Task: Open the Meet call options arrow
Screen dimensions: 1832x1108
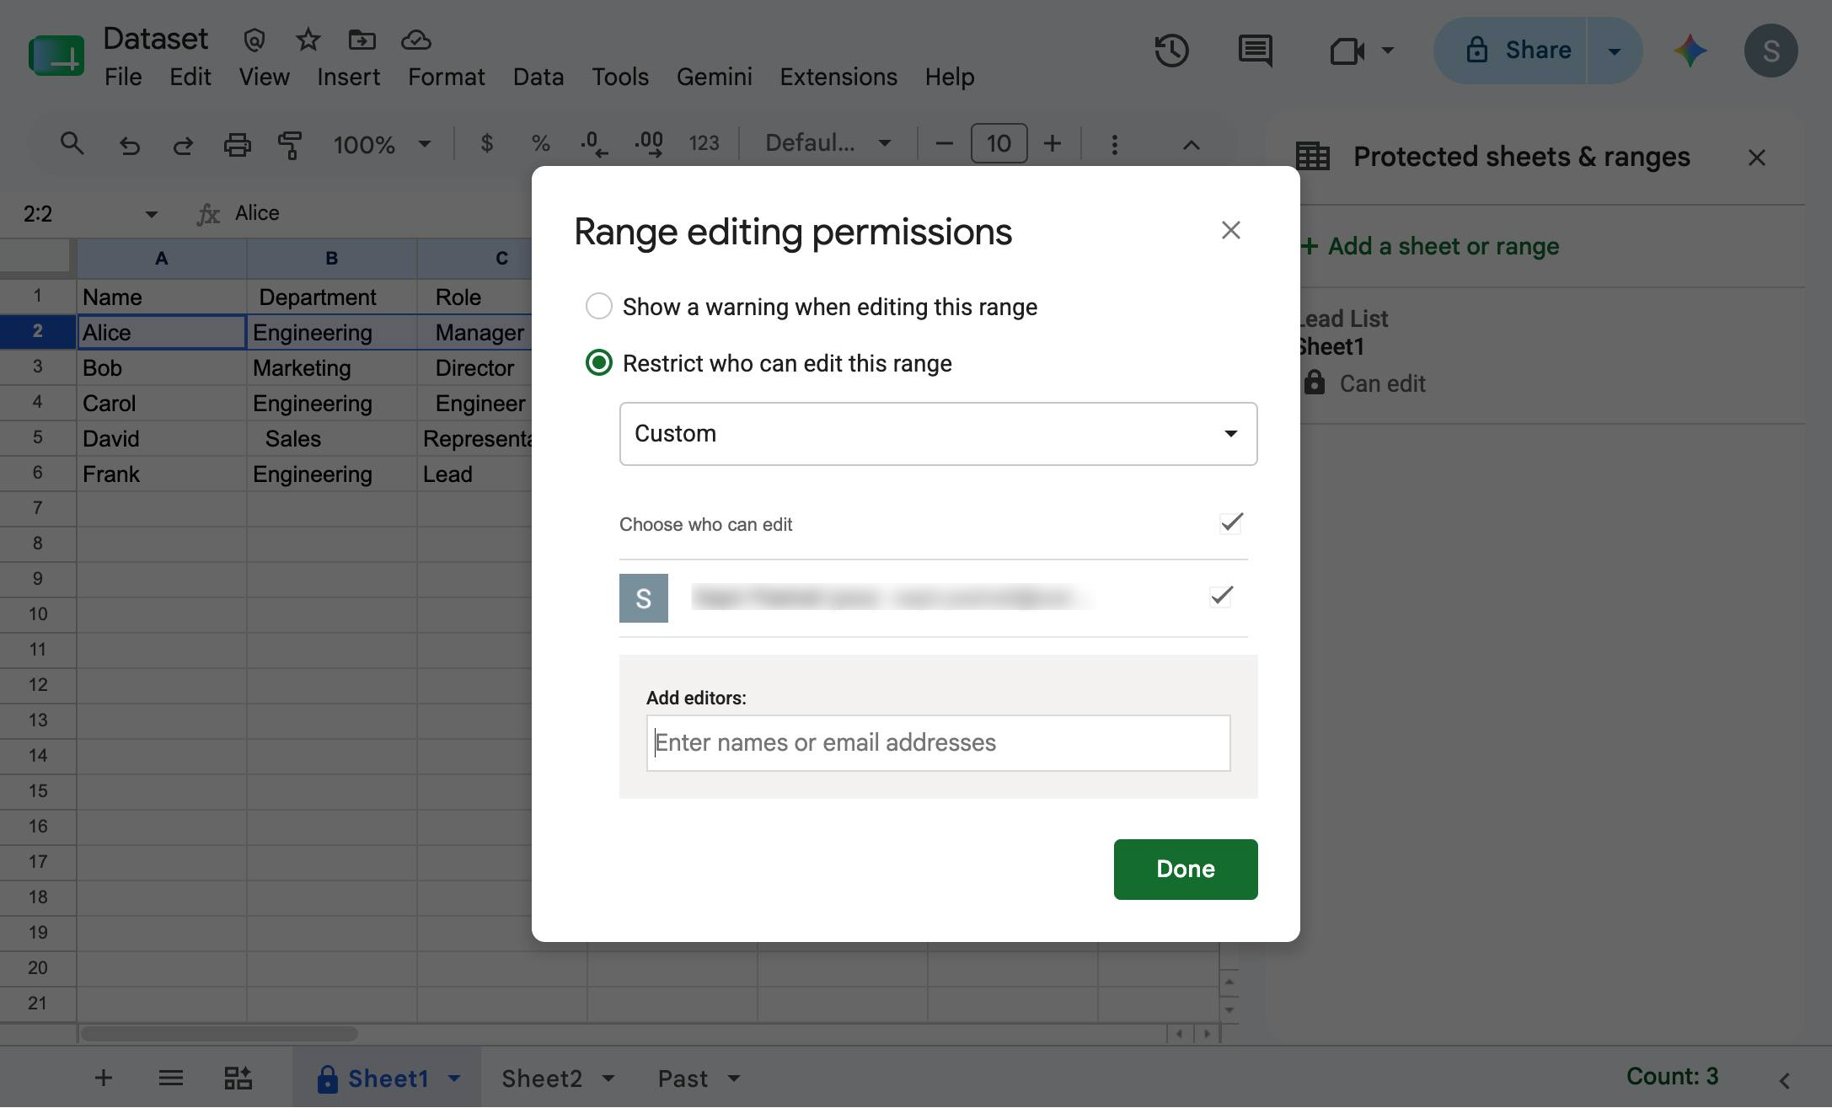Action: (x=1387, y=51)
